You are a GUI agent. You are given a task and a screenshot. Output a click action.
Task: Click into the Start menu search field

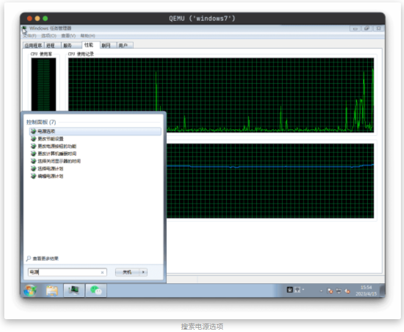tap(64, 273)
